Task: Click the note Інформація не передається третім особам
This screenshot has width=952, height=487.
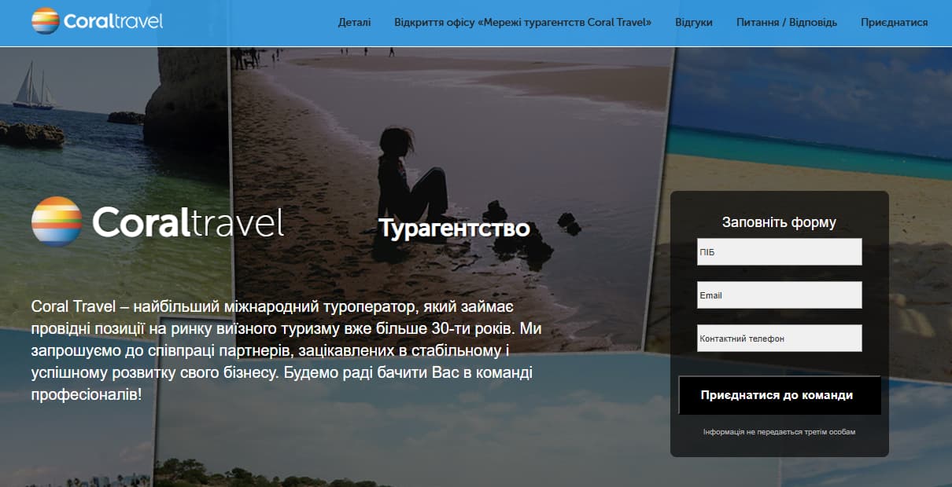Action: coord(779,432)
